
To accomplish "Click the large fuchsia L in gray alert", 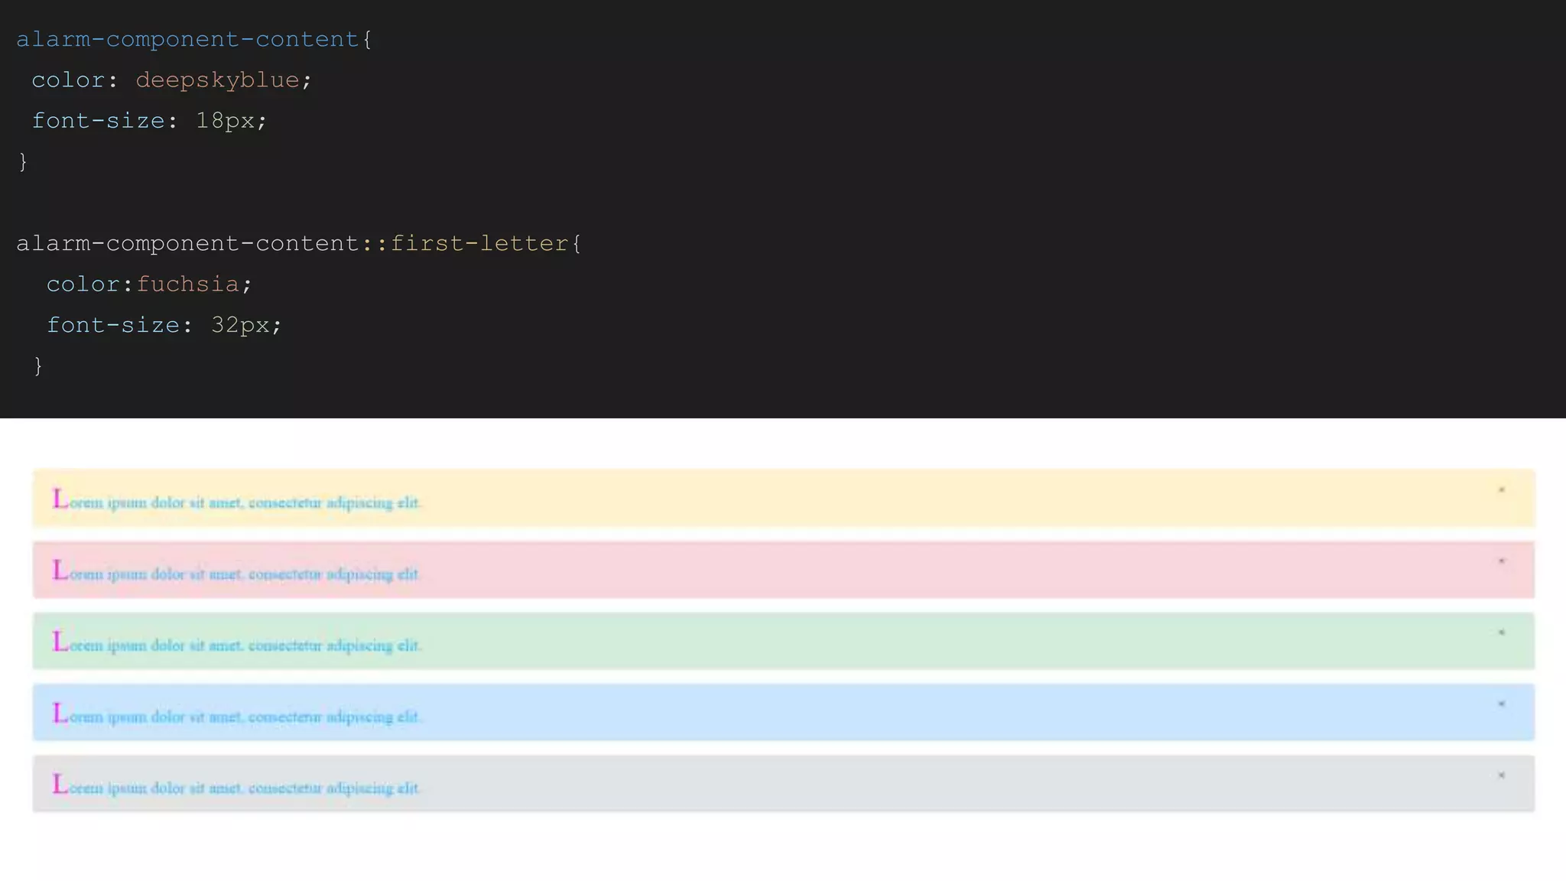I will click(x=60, y=784).
